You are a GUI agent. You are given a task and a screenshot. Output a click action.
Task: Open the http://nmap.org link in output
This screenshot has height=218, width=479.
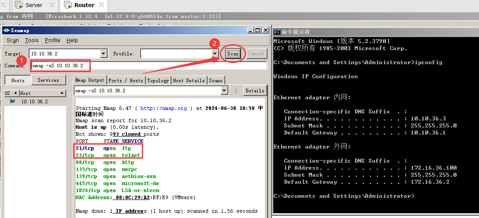tap(163, 108)
